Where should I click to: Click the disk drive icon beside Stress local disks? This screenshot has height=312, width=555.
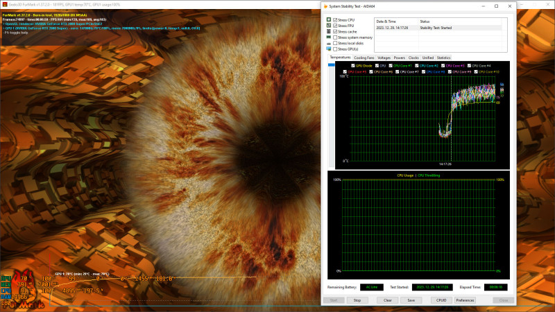click(x=328, y=44)
